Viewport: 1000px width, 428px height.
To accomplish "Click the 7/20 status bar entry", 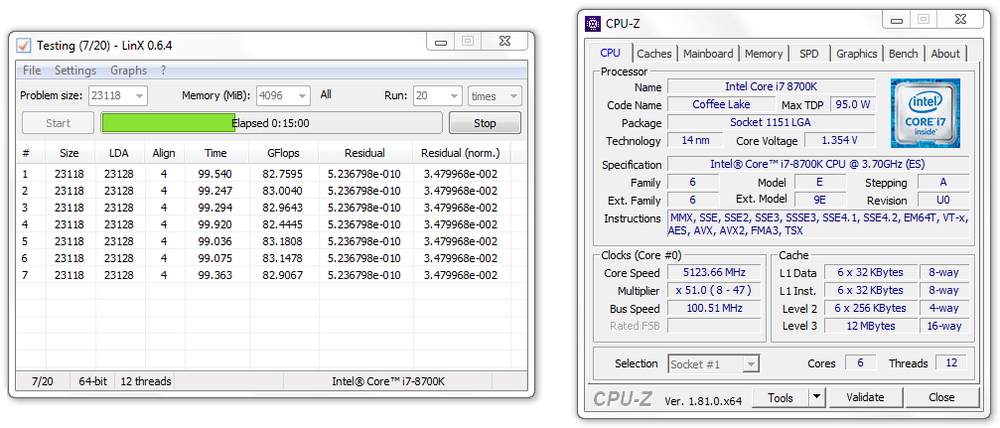I will [43, 381].
